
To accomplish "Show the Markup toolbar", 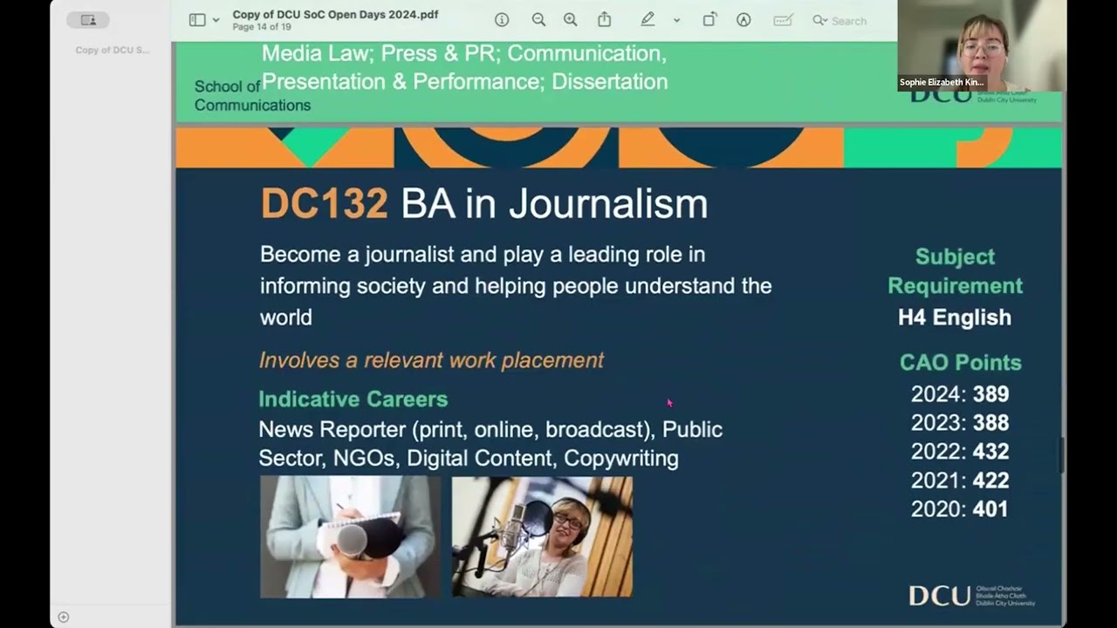I will [744, 20].
